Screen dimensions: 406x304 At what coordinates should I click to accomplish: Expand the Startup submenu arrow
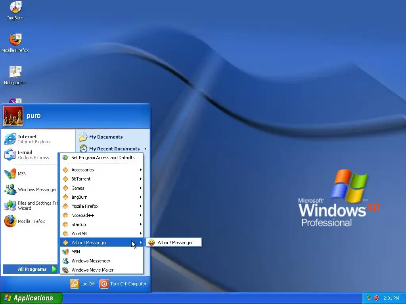pos(141,224)
